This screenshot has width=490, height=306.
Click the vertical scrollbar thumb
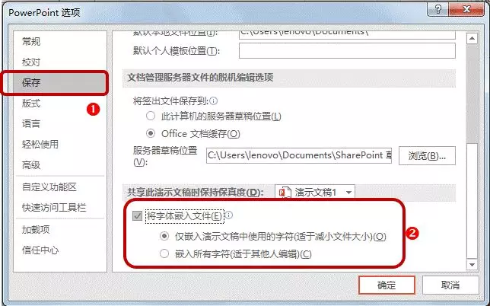(472, 94)
